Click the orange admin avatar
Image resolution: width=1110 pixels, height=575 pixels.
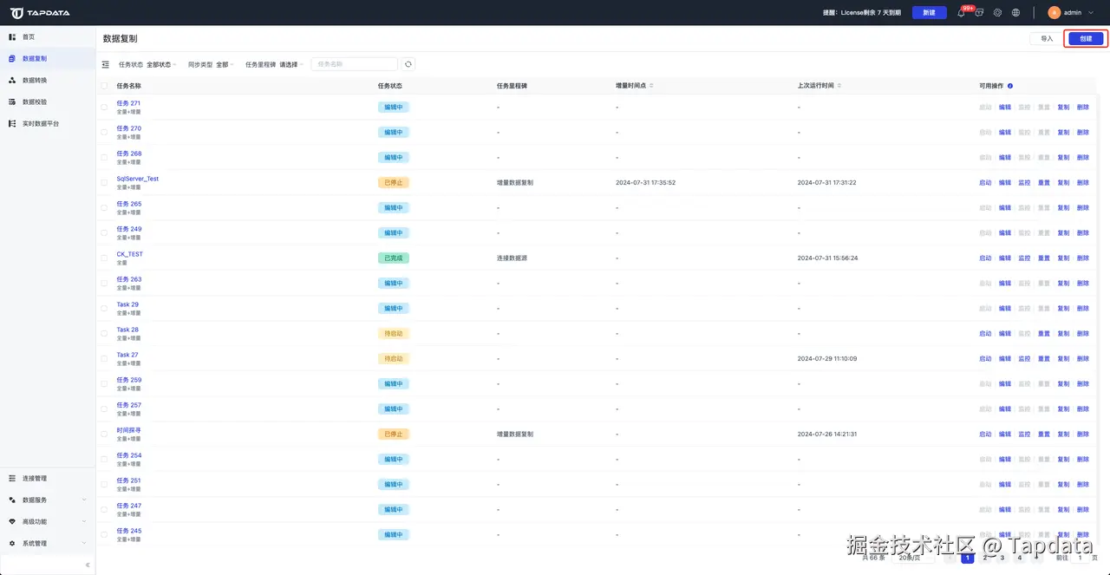coord(1054,13)
